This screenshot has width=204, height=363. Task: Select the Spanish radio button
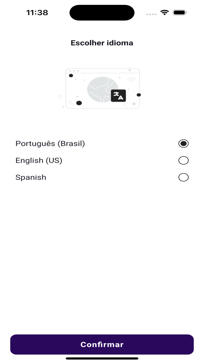click(183, 177)
